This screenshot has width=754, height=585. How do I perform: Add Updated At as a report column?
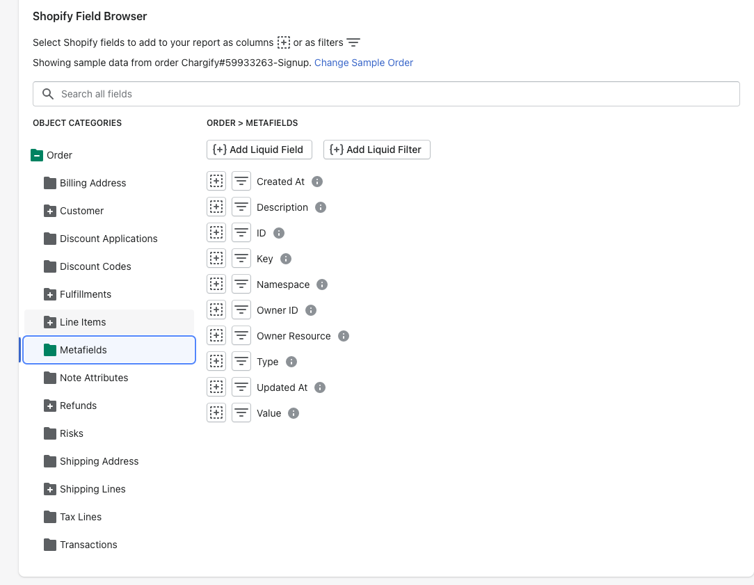(216, 387)
